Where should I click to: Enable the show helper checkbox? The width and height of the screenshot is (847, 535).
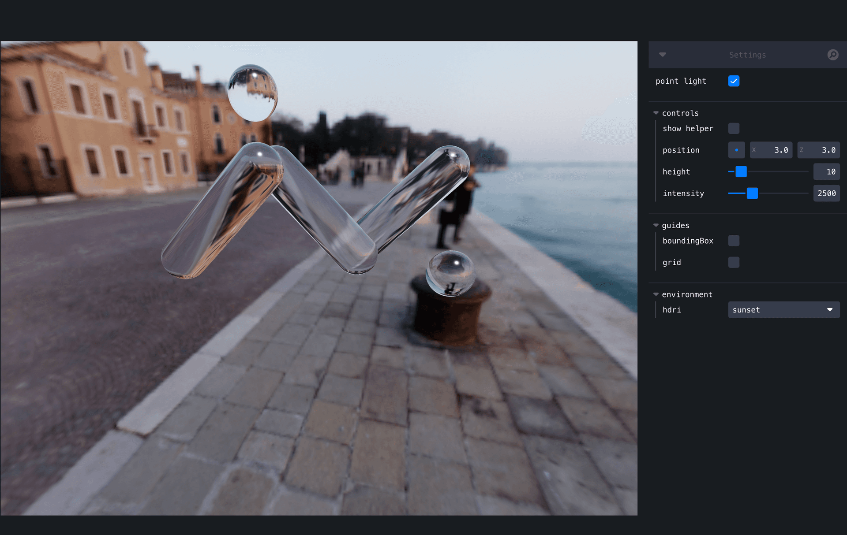pyautogui.click(x=734, y=128)
